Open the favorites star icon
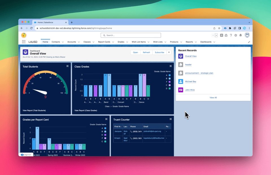271x175 pixels. pos(213,35)
